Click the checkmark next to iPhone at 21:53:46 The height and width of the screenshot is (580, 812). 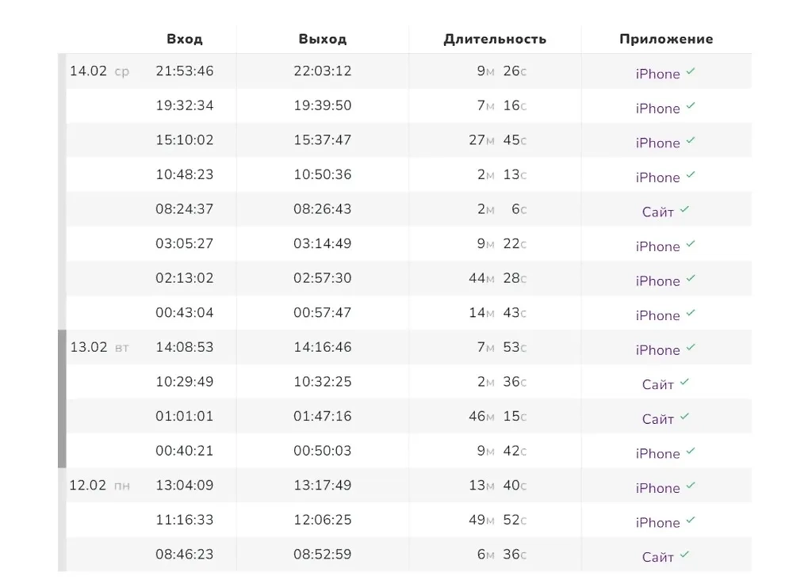pos(691,71)
